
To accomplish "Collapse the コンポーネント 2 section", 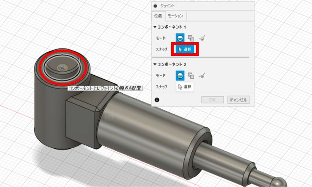I will [155, 64].
